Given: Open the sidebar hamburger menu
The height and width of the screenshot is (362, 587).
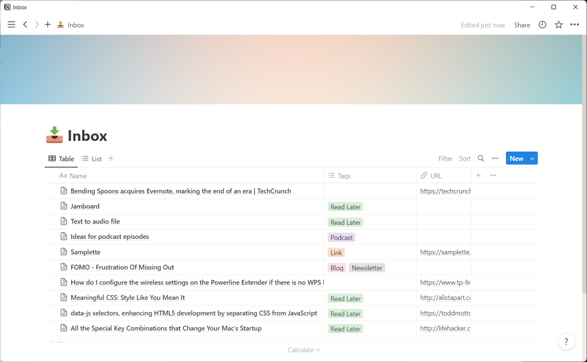Looking at the screenshot, I should point(11,25).
